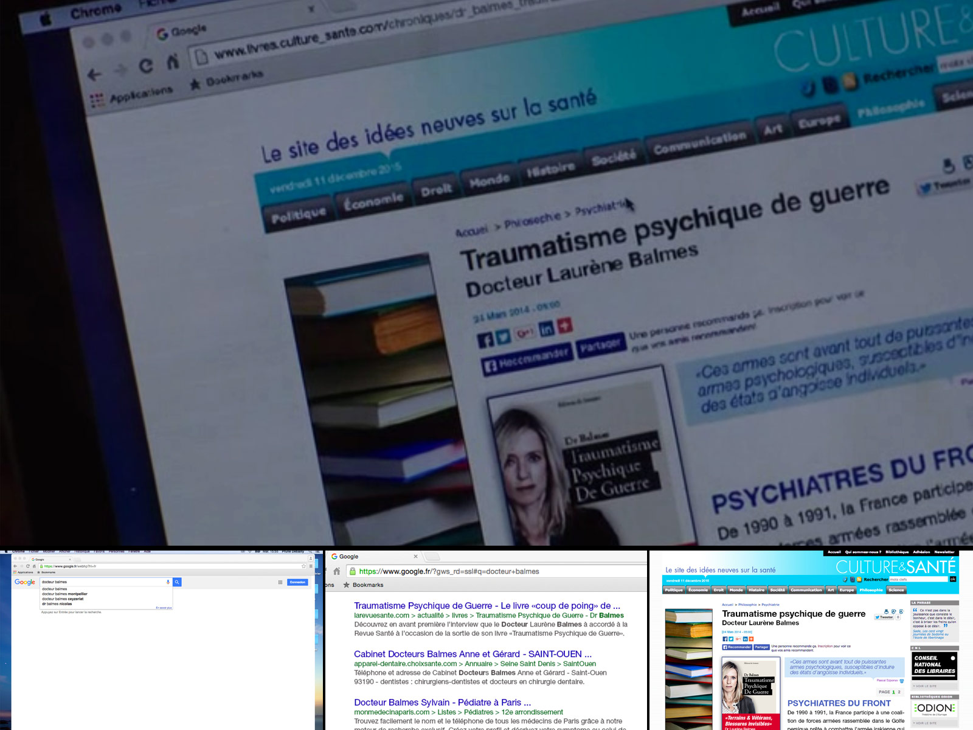Click the Accueil breadcrumb in the large angled view
Viewport: 973px width, 730px height.
472,231
